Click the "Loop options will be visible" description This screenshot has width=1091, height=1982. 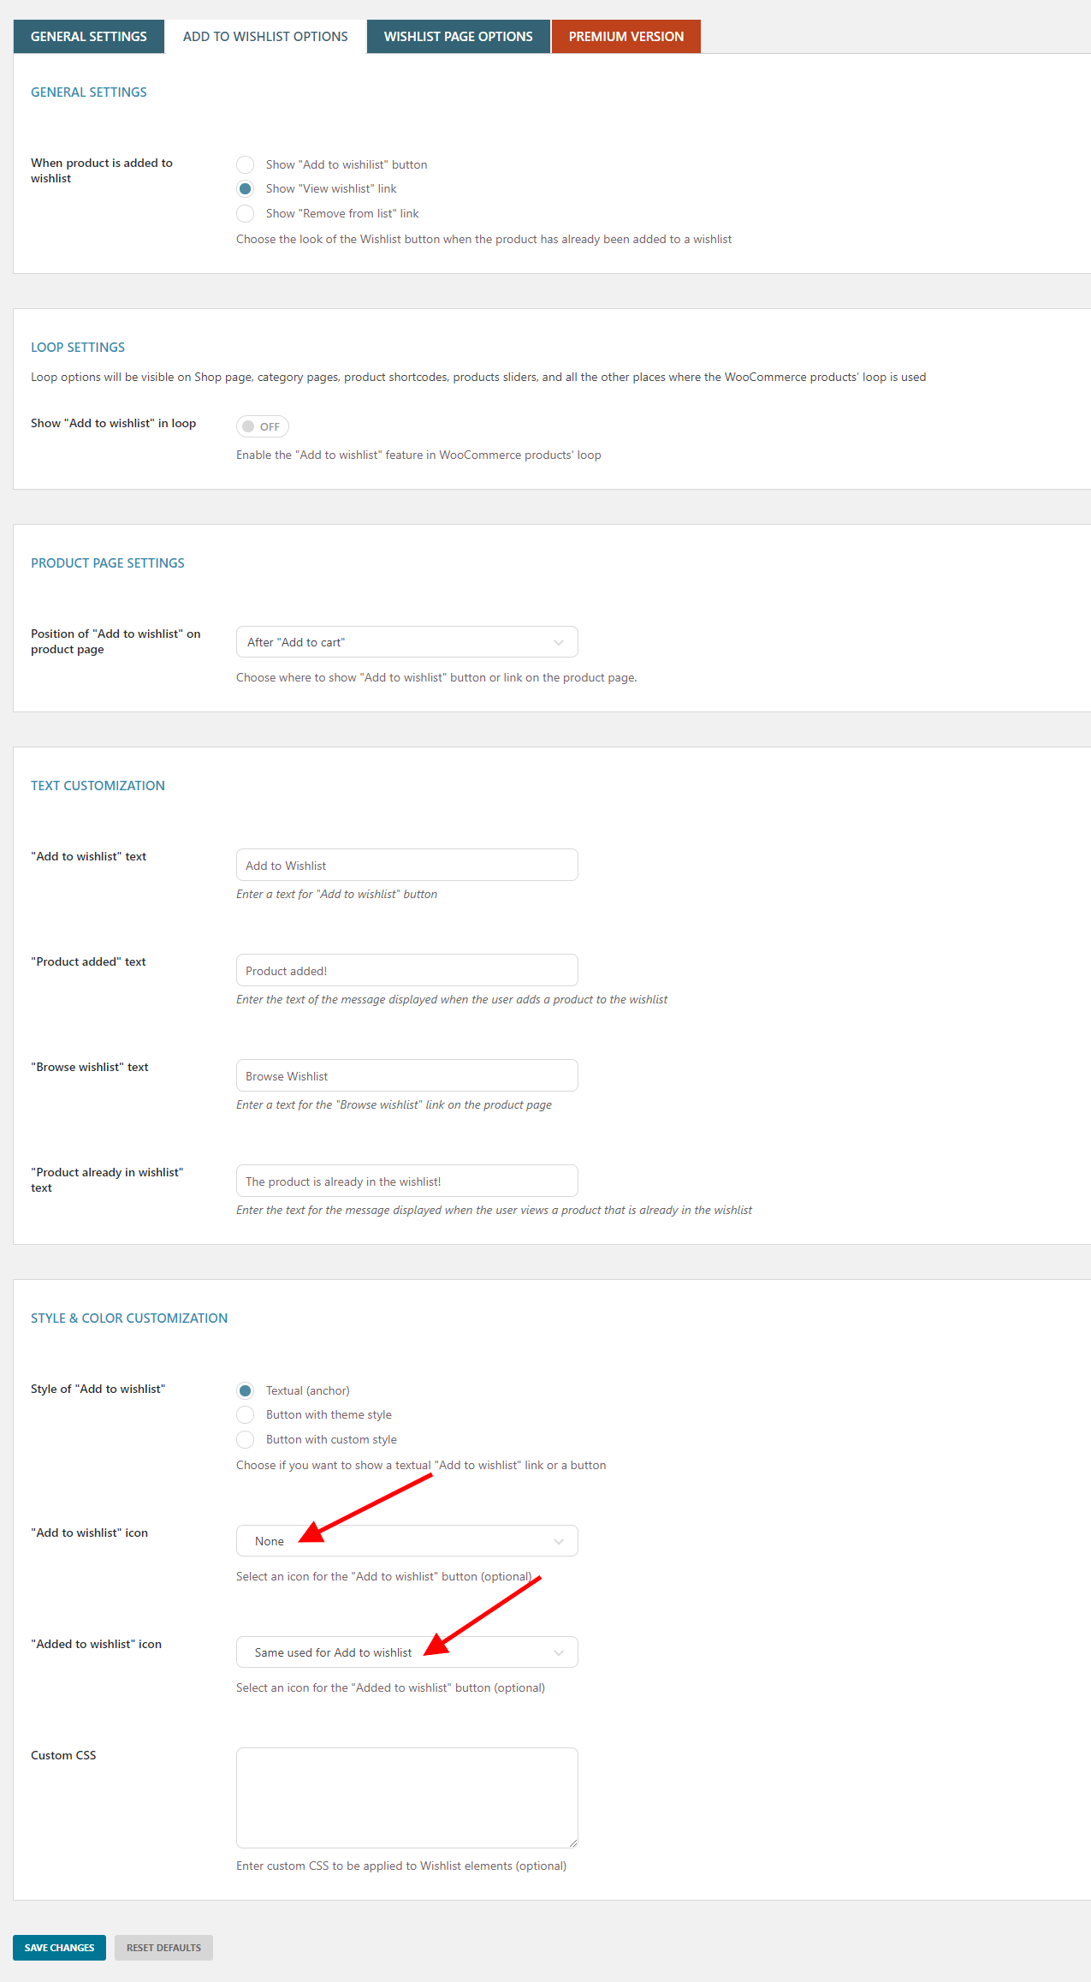click(478, 377)
